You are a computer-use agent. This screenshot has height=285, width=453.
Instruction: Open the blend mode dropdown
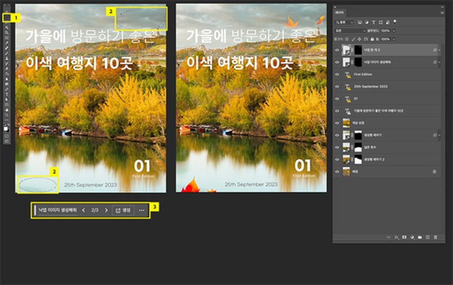[350, 31]
